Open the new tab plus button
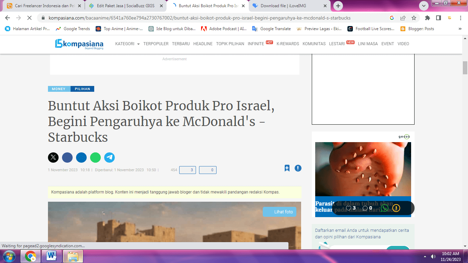Viewport: 468px width, 263px height. [338, 6]
